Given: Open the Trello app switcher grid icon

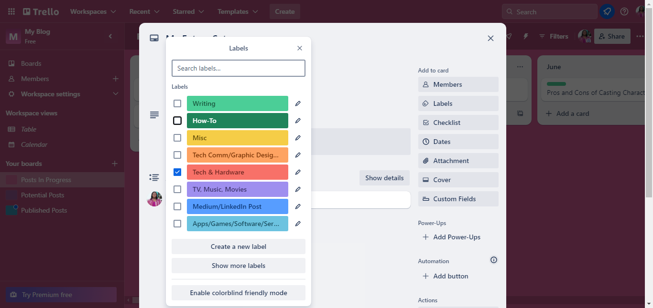Looking at the screenshot, I should pos(11,11).
